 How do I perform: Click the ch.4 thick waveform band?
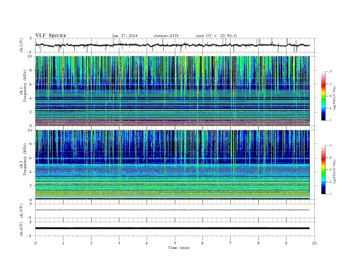pos(172,228)
